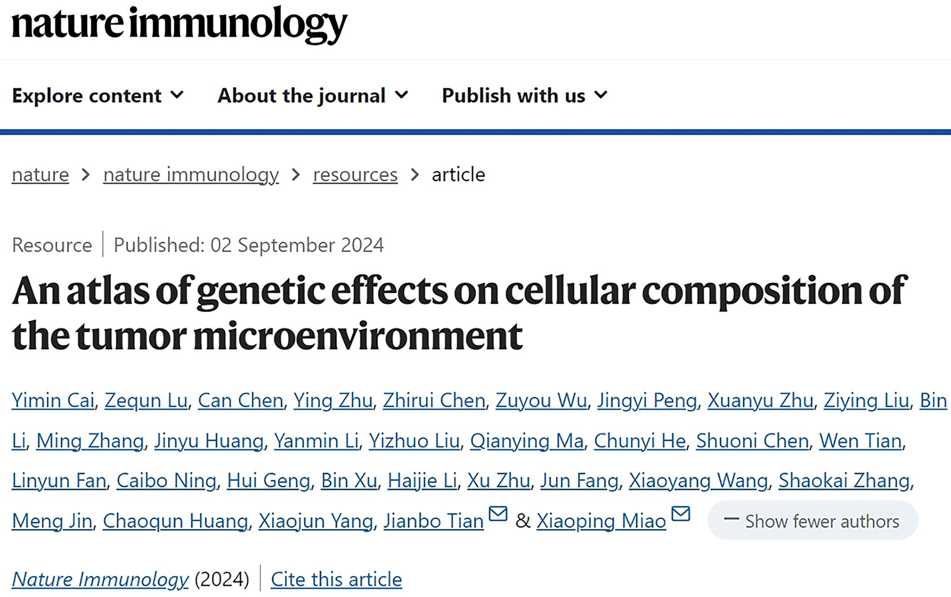The image size is (951, 597).
Task: Expand the Explore content menu
Action: [98, 96]
